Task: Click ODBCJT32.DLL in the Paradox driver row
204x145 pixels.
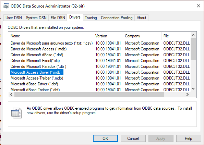Action: [177, 67]
